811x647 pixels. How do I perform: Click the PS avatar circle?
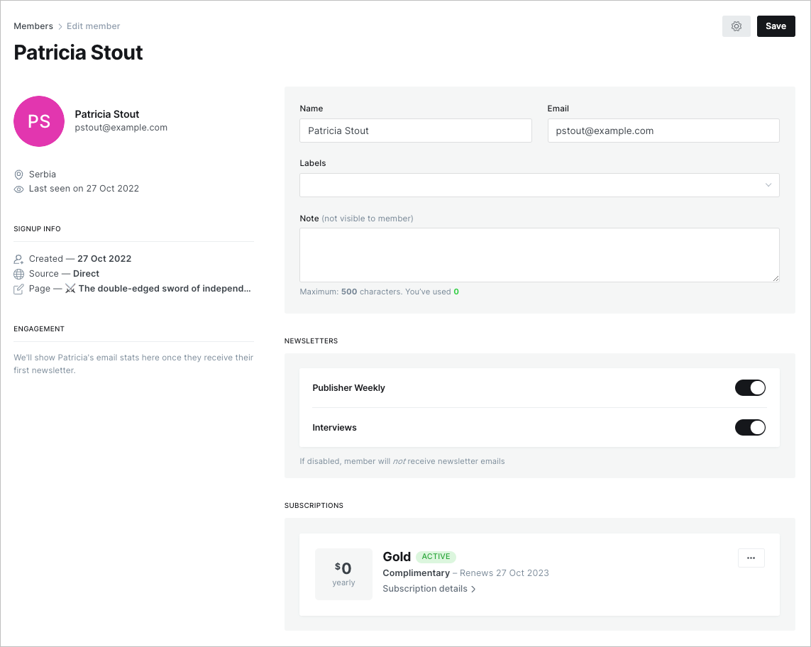[39, 121]
